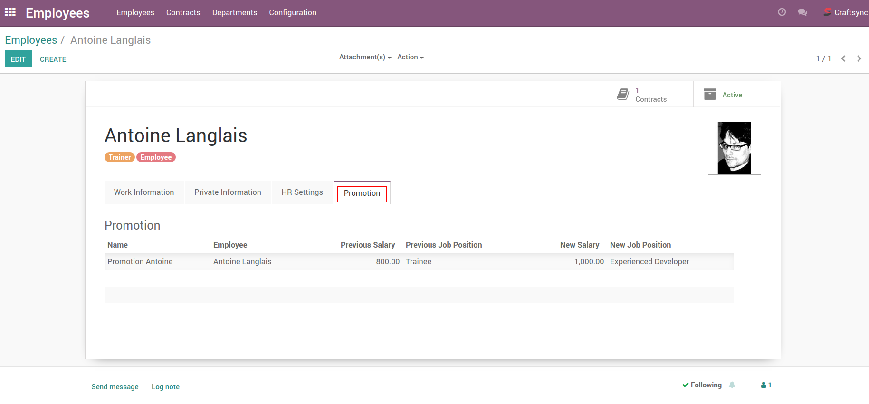Open the Departments menu
869x404 pixels.
(235, 12)
